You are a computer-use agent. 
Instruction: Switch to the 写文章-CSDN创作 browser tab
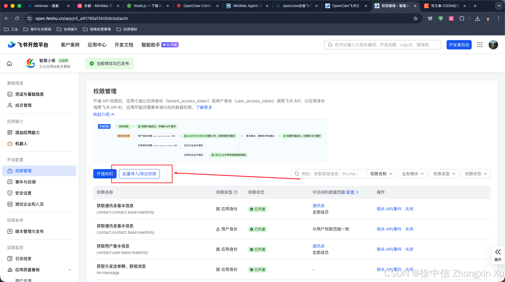click(x=445, y=6)
